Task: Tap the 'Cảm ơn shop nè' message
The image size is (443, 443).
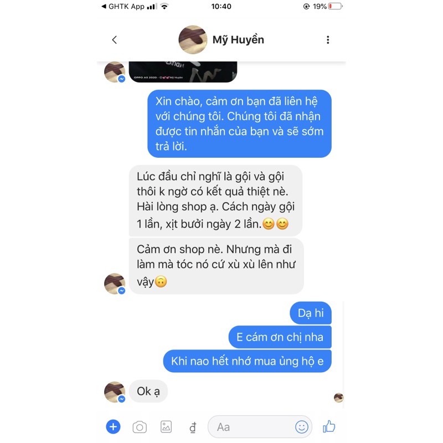Action: tap(216, 266)
